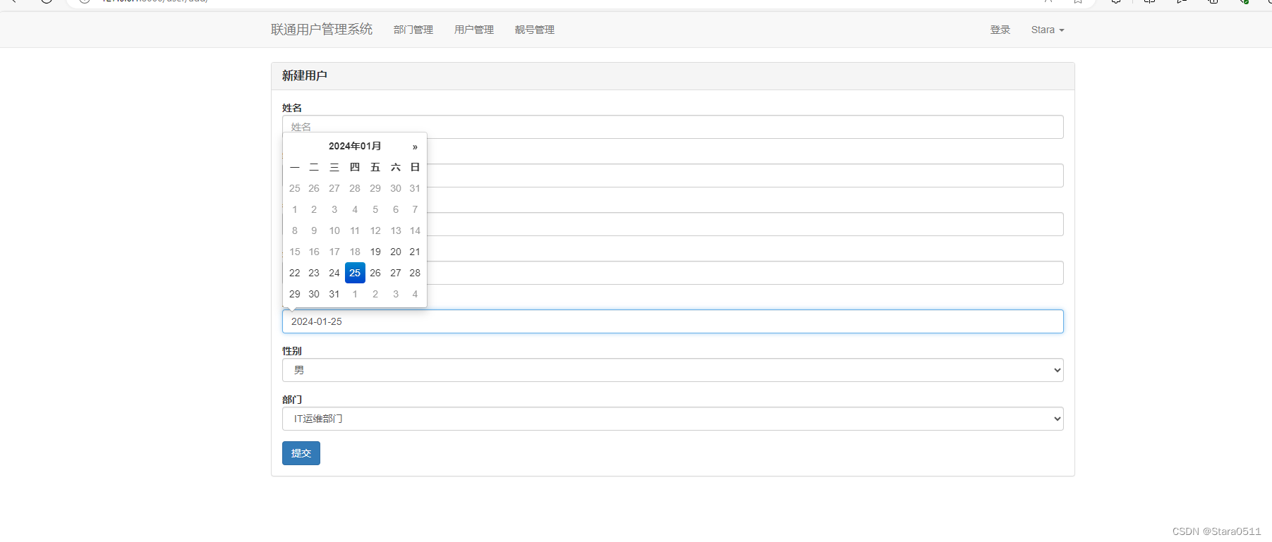
Task: Go to next month in datepicker
Action: pos(415,147)
